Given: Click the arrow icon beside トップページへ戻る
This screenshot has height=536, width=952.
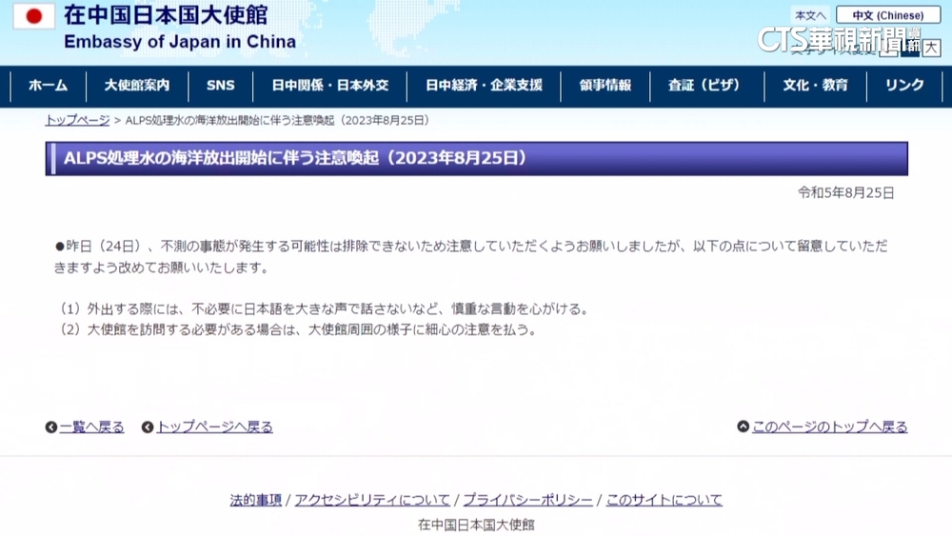Looking at the screenshot, I should tap(148, 427).
